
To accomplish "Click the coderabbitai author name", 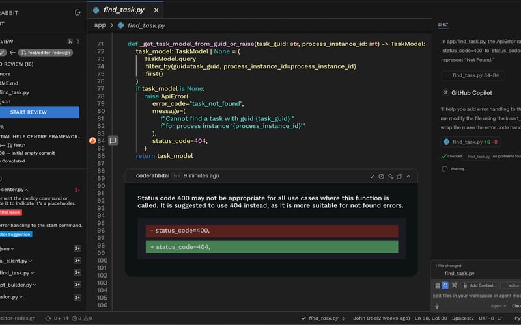I will (152, 175).
